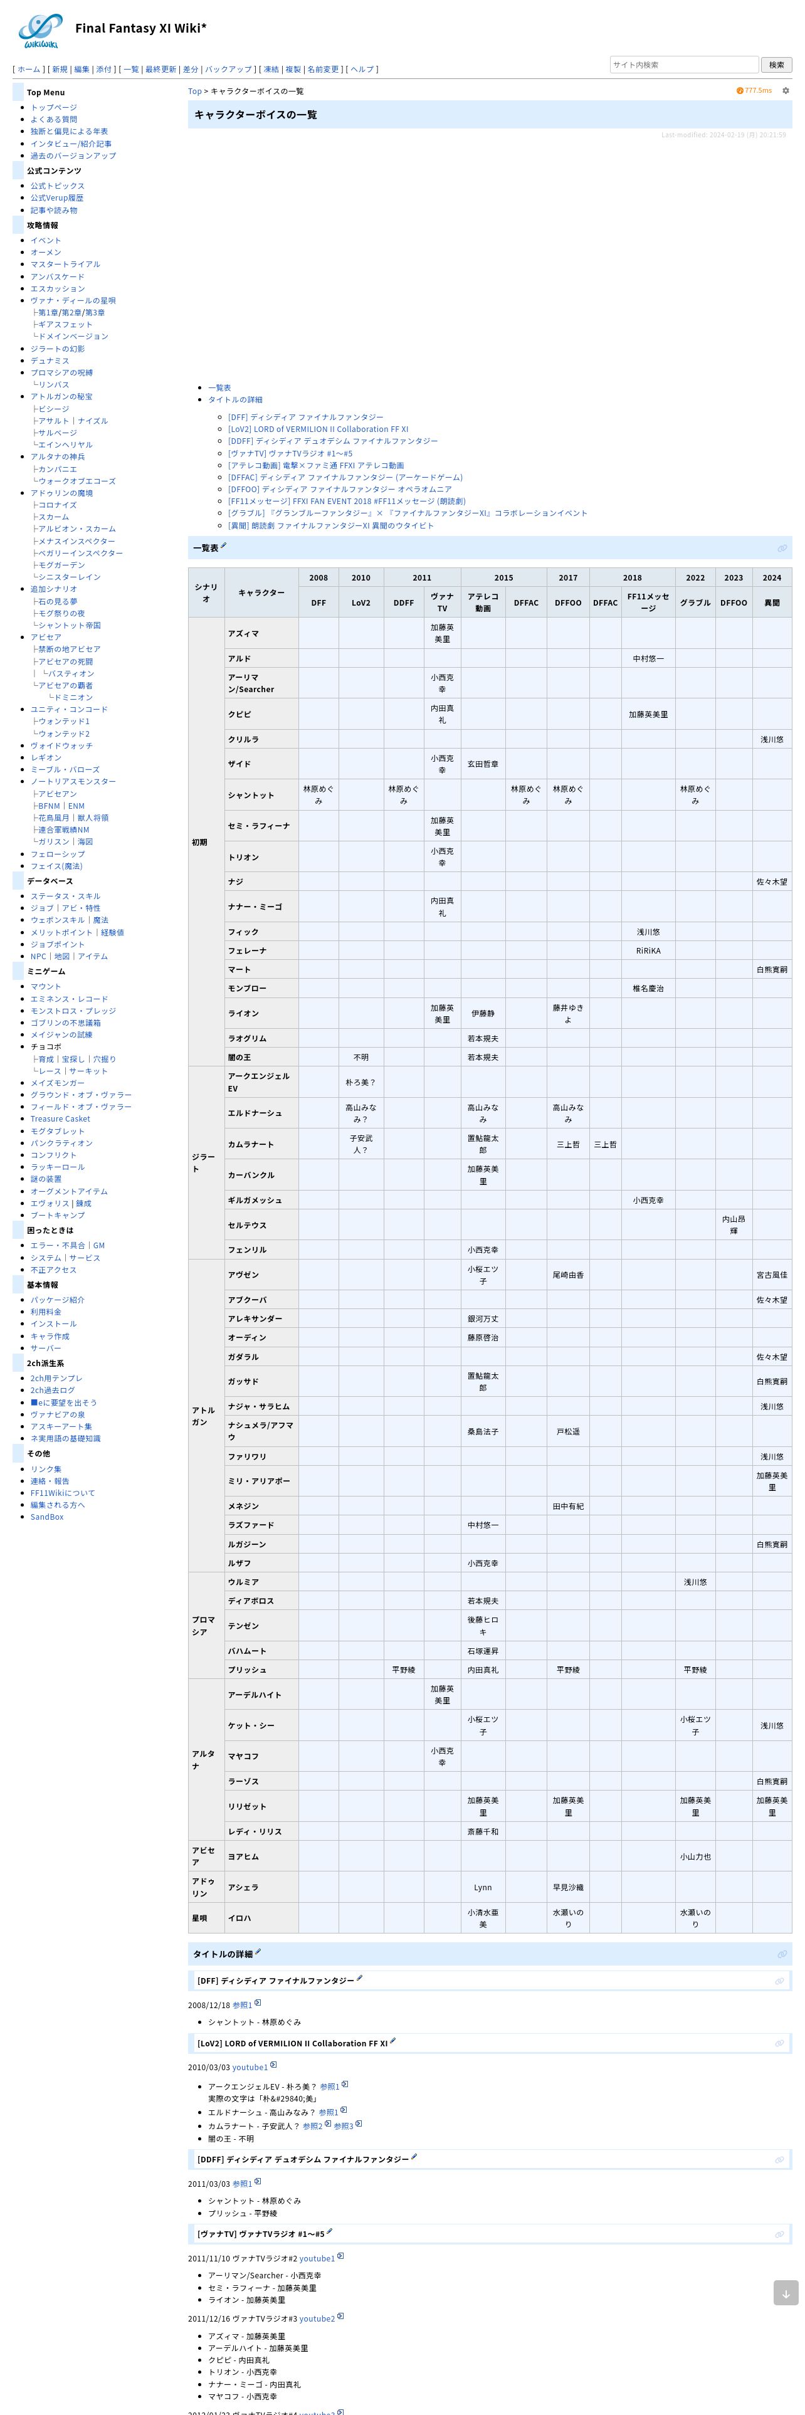
Task: Click anchor link icon on [LoV2] section heading
Action: tap(779, 2043)
